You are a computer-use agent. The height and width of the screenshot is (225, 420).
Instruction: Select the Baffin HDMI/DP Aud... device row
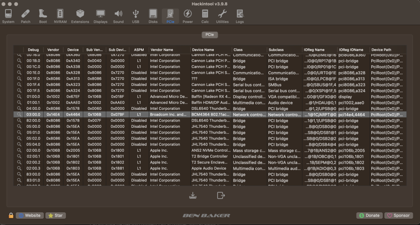pos(210,103)
